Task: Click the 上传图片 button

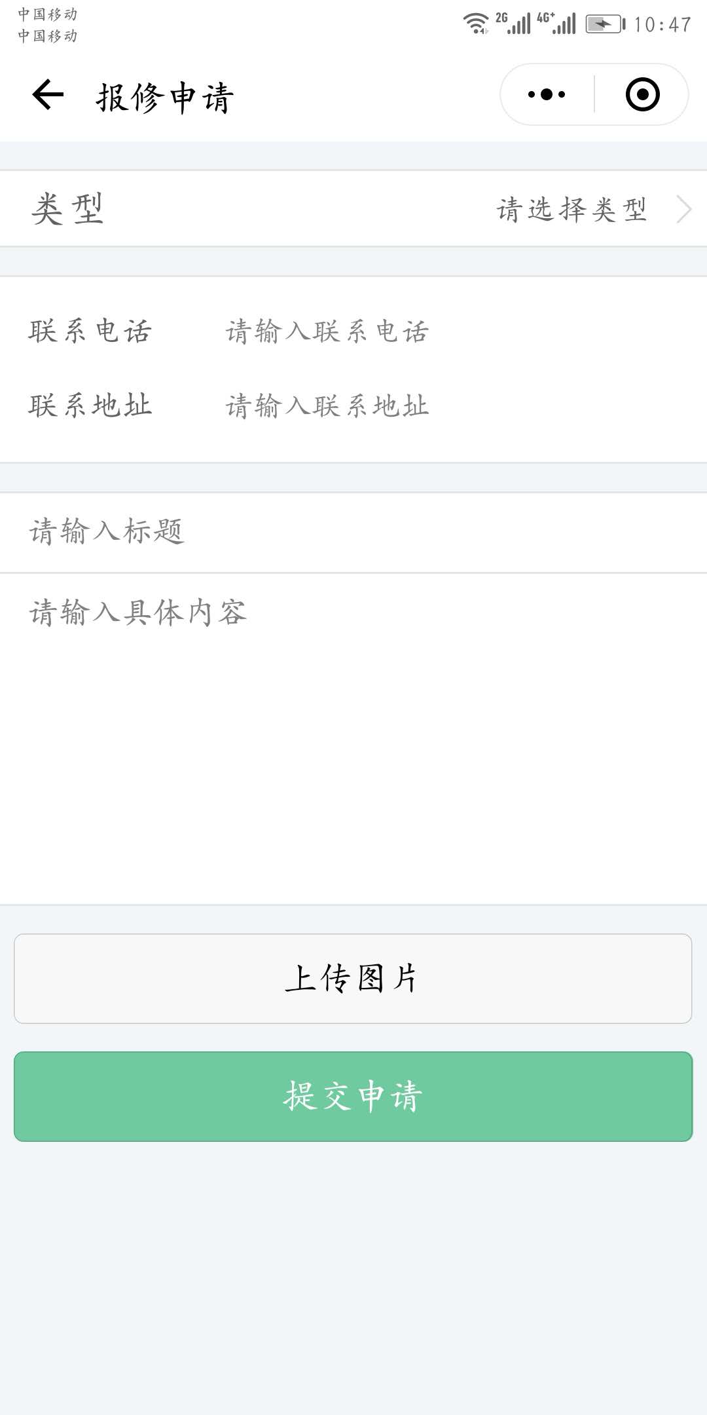Action: click(353, 979)
